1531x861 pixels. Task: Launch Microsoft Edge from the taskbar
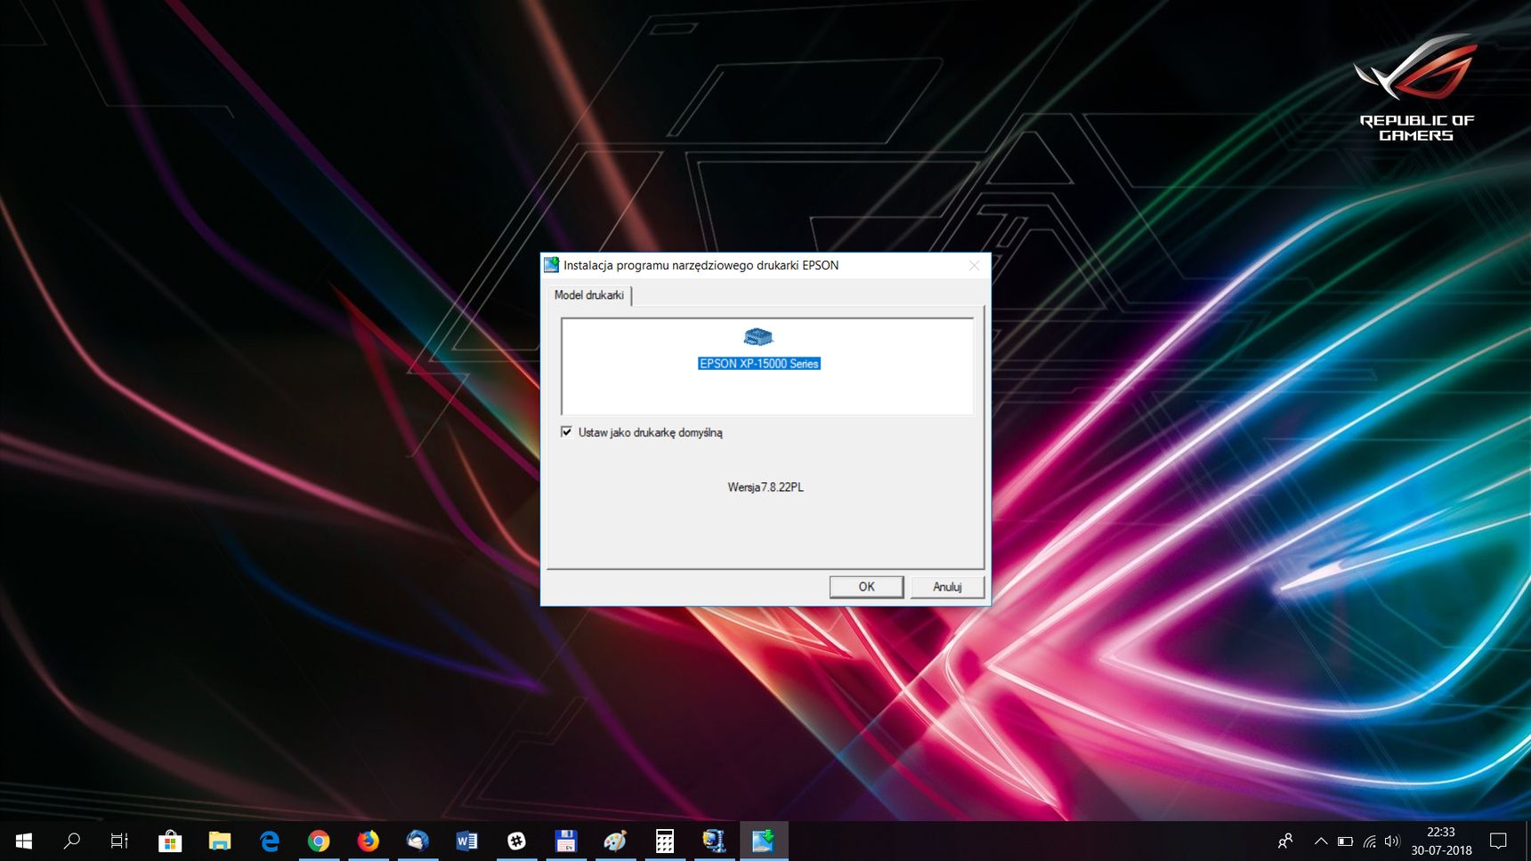[x=269, y=841]
